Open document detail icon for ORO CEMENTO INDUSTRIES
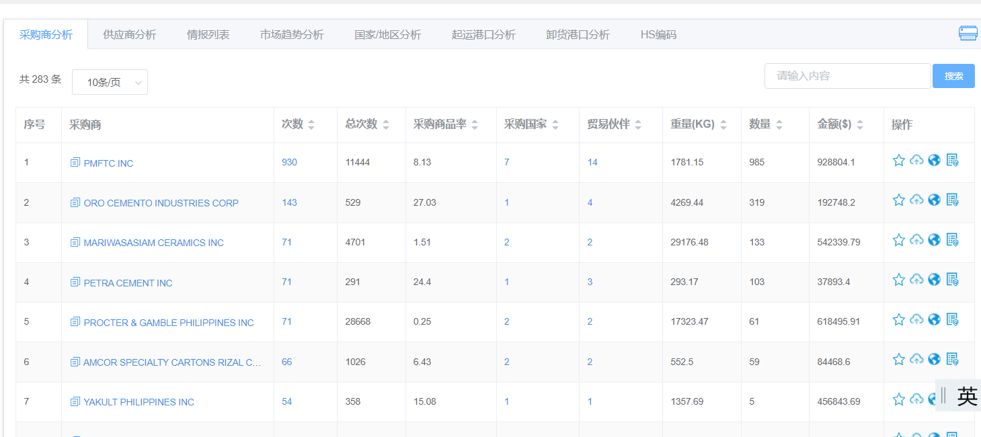Image resolution: width=981 pixels, height=437 pixels. pyautogui.click(x=952, y=200)
